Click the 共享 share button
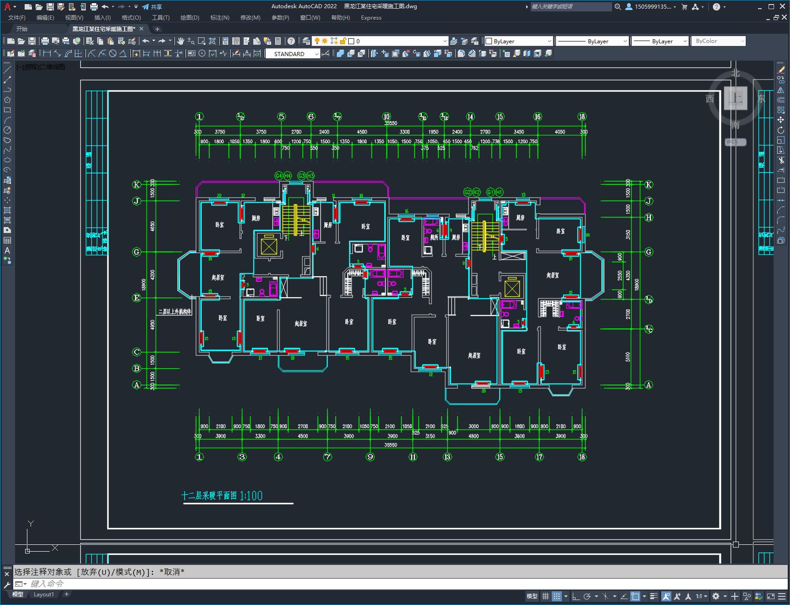This screenshot has width=790, height=605. 152,7
